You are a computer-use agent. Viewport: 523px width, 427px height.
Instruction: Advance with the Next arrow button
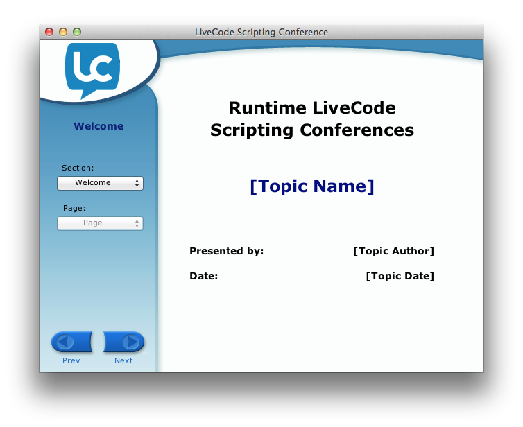pyautogui.click(x=123, y=342)
